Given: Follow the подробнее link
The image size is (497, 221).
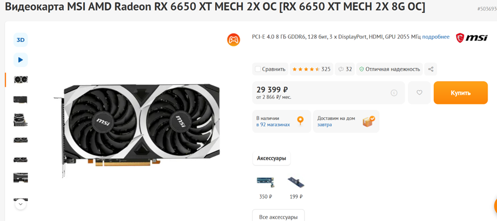Looking at the screenshot, I should tap(436, 37).
